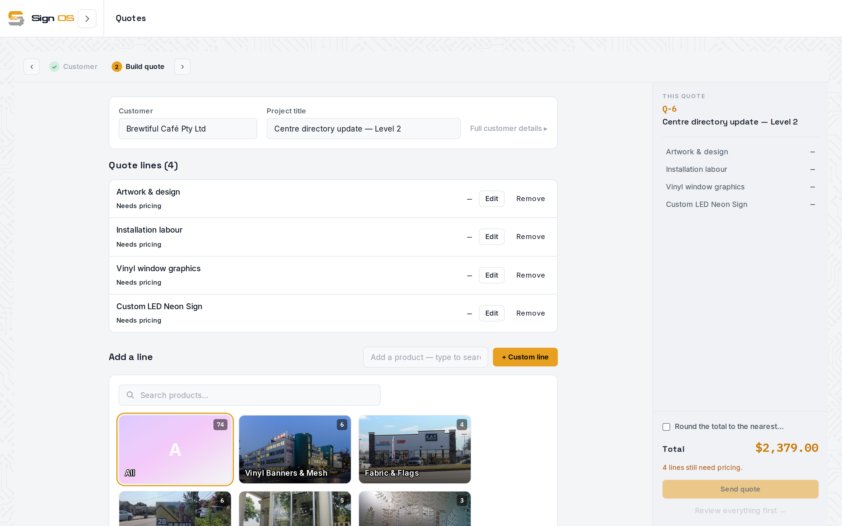This screenshot has width=842, height=526.
Task: Click the Send quote button
Action: 740,489
